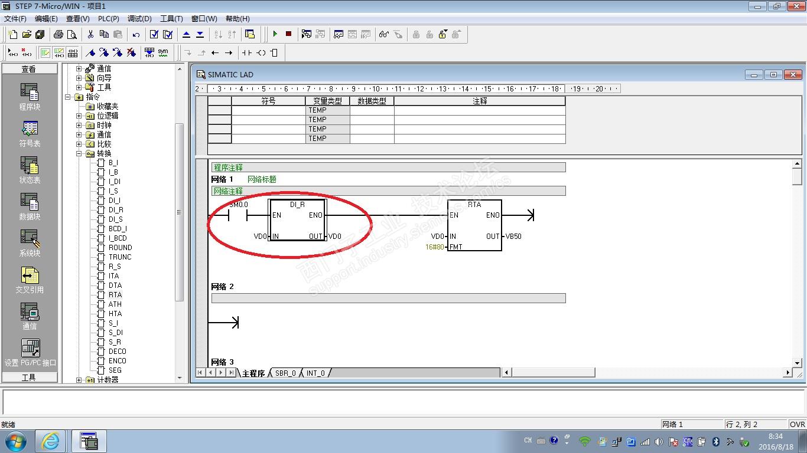Click the glasses program status icon
This screenshot has height=453, width=807.
pos(384,34)
